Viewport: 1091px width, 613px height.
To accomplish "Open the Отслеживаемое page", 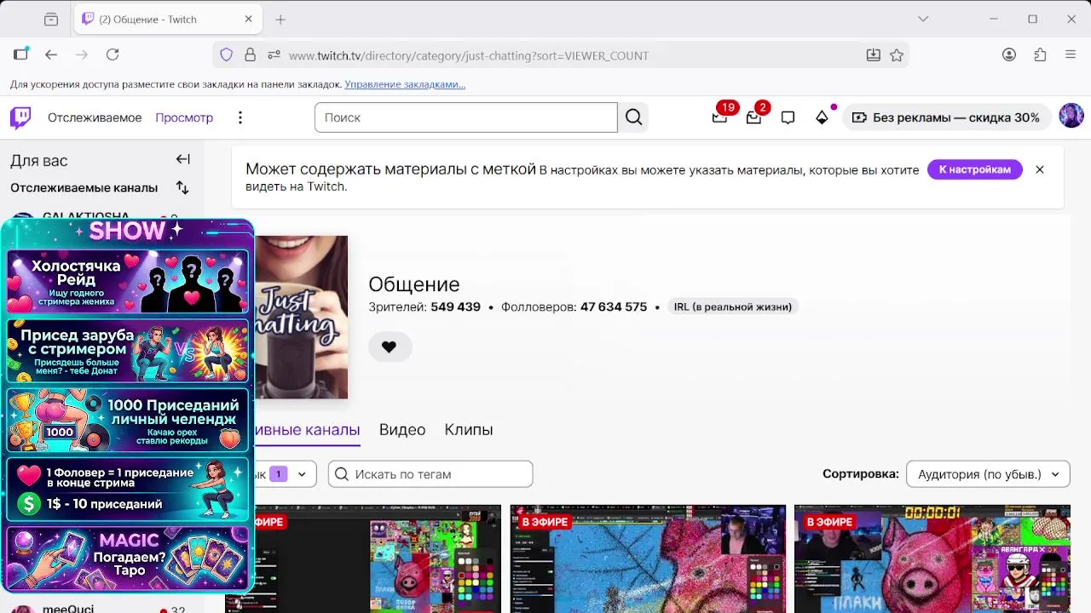I will [x=95, y=117].
